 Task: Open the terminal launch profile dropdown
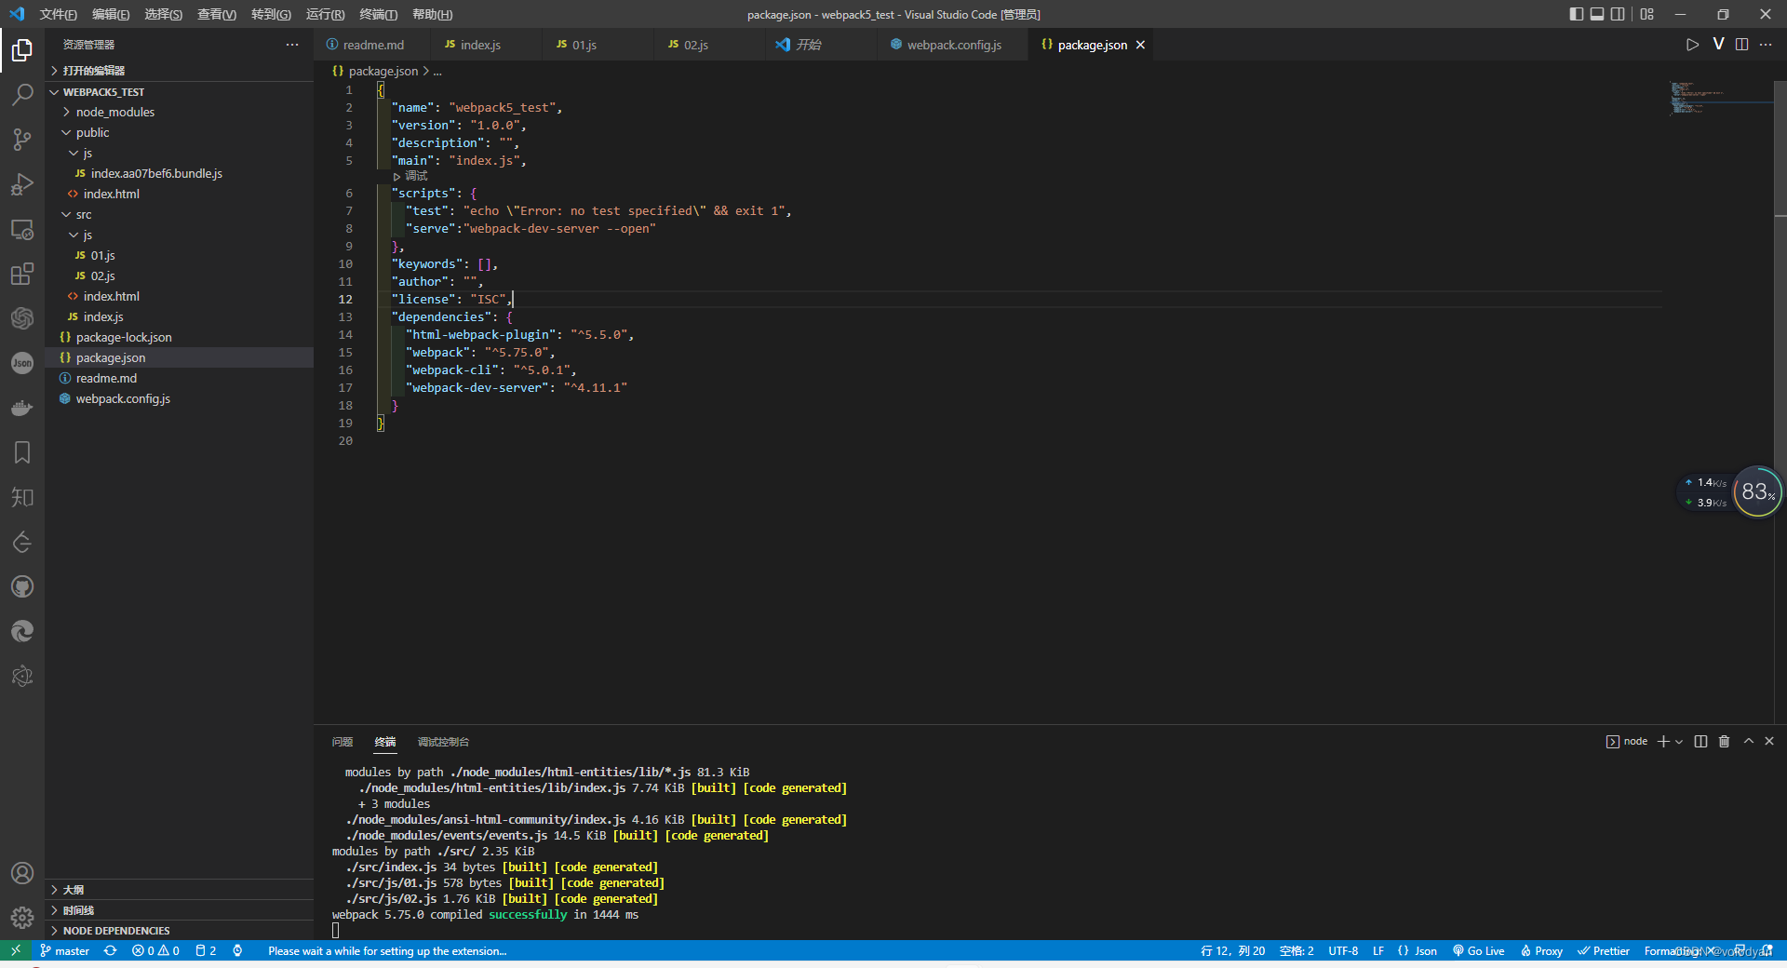pyautogui.click(x=1678, y=742)
